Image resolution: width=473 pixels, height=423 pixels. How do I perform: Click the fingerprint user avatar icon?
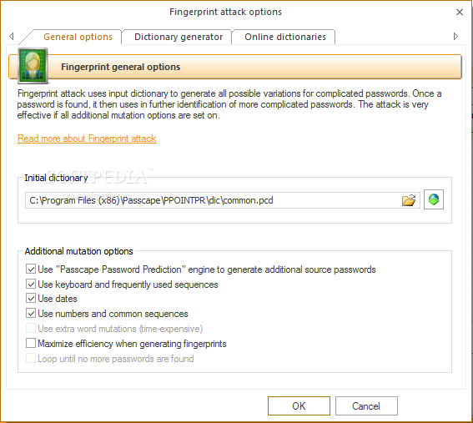click(x=33, y=65)
